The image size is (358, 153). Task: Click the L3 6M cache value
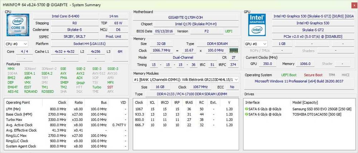click(x=120, y=52)
